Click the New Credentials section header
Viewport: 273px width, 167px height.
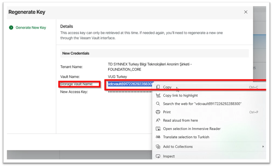154,53
